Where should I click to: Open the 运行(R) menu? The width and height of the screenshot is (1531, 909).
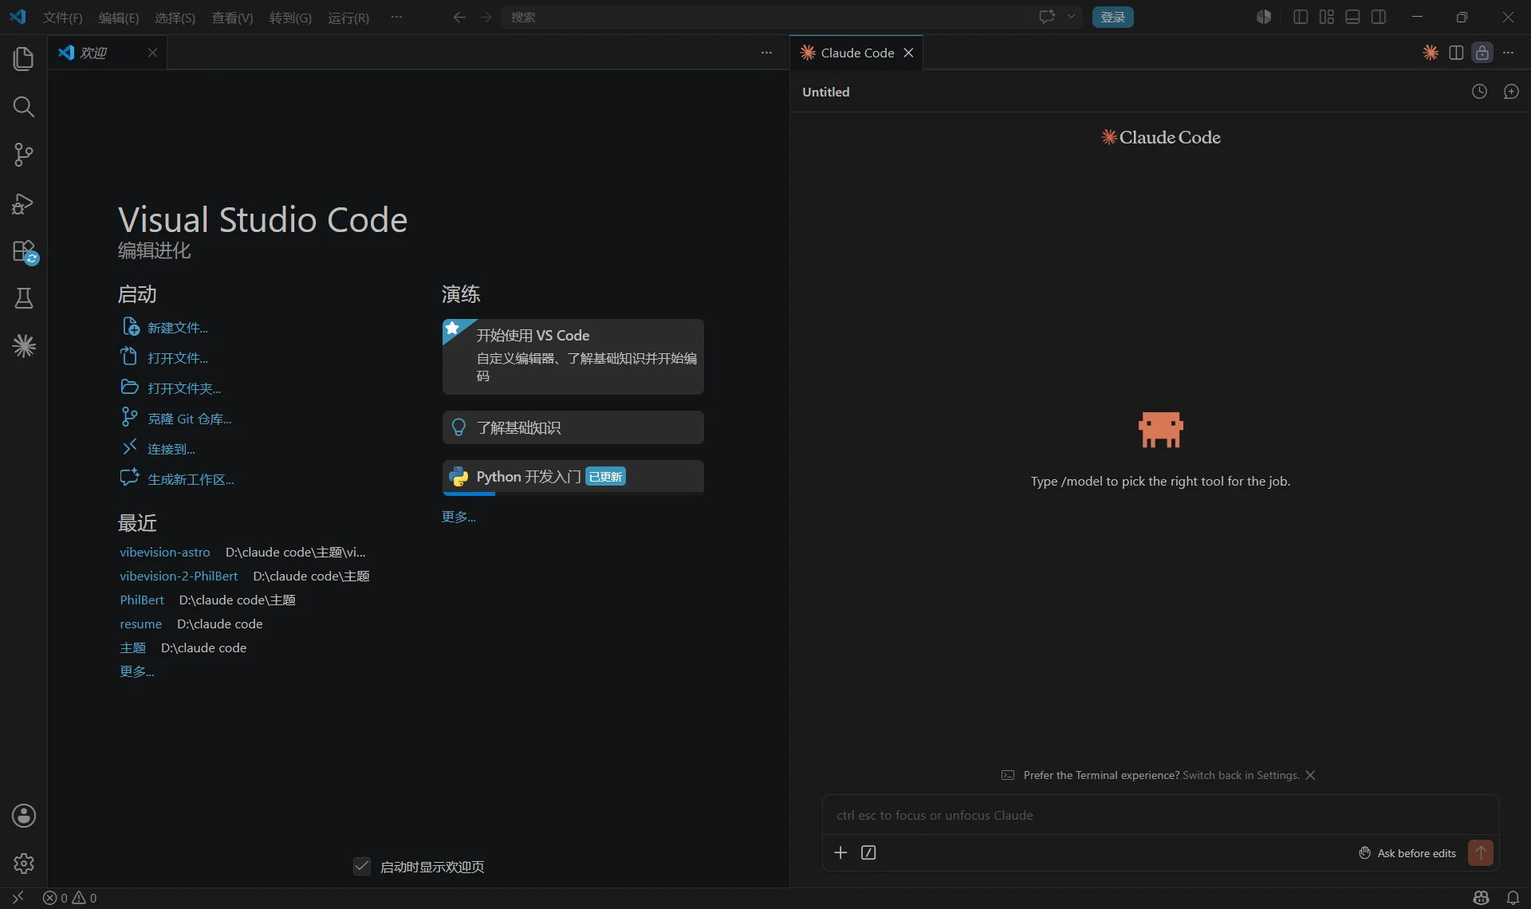(x=348, y=18)
